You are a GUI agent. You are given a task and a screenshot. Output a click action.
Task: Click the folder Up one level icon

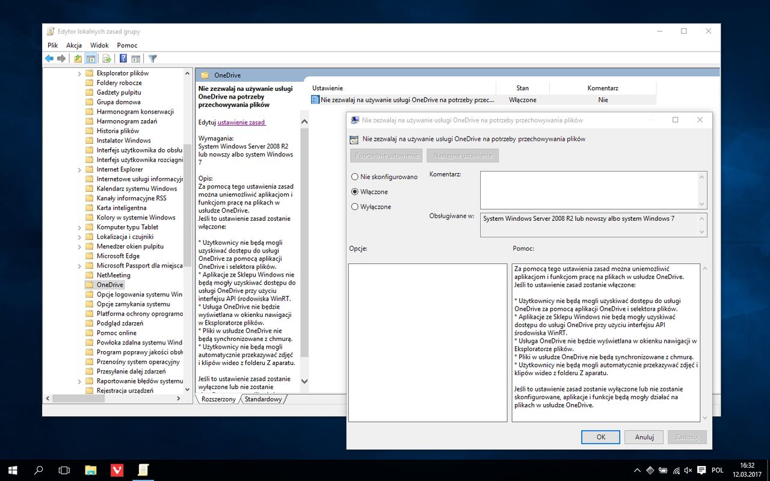[78, 58]
